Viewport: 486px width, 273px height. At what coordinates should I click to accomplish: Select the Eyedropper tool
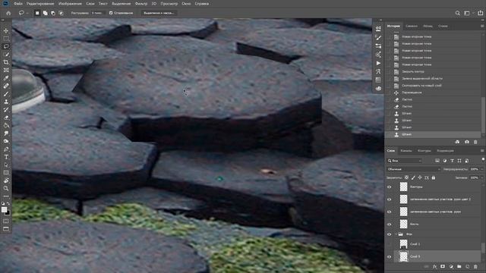coord(6,78)
